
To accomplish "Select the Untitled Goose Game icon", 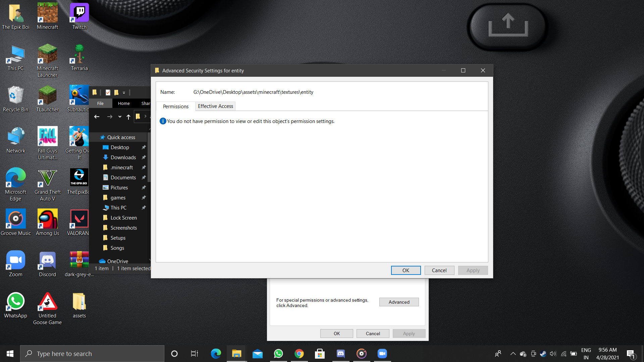I will [x=47, y=308].
